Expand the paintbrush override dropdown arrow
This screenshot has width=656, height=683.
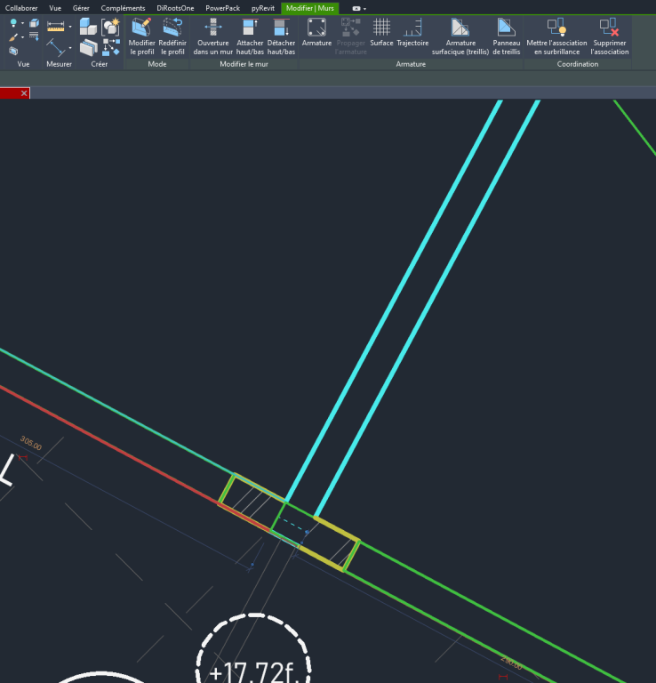pos(22,37)
